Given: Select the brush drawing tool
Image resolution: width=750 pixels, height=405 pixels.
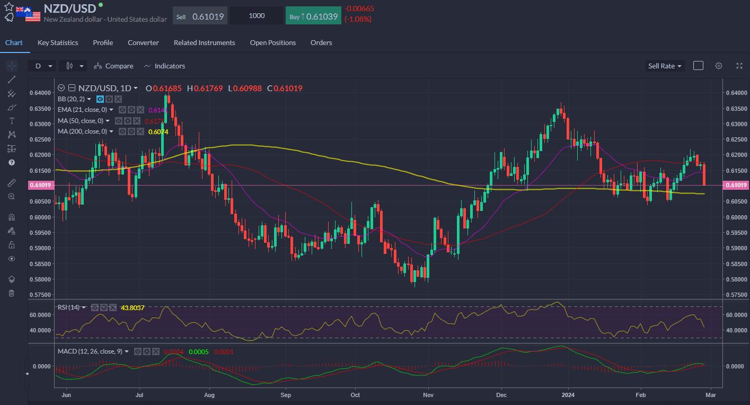Looking at the screenshot, I should click(12, 107).
